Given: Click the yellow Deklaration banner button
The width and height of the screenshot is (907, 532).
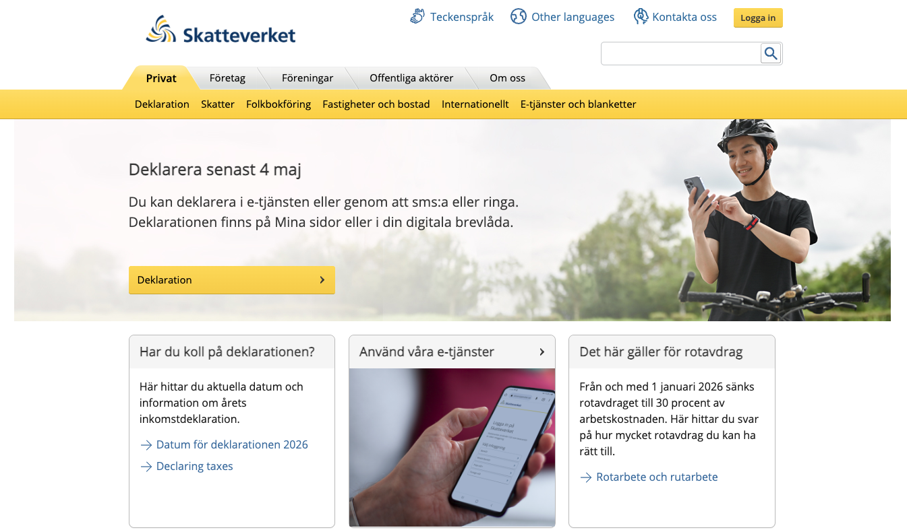Looking at the screenshot, I should pyautogui.click(x=232, y=280).
